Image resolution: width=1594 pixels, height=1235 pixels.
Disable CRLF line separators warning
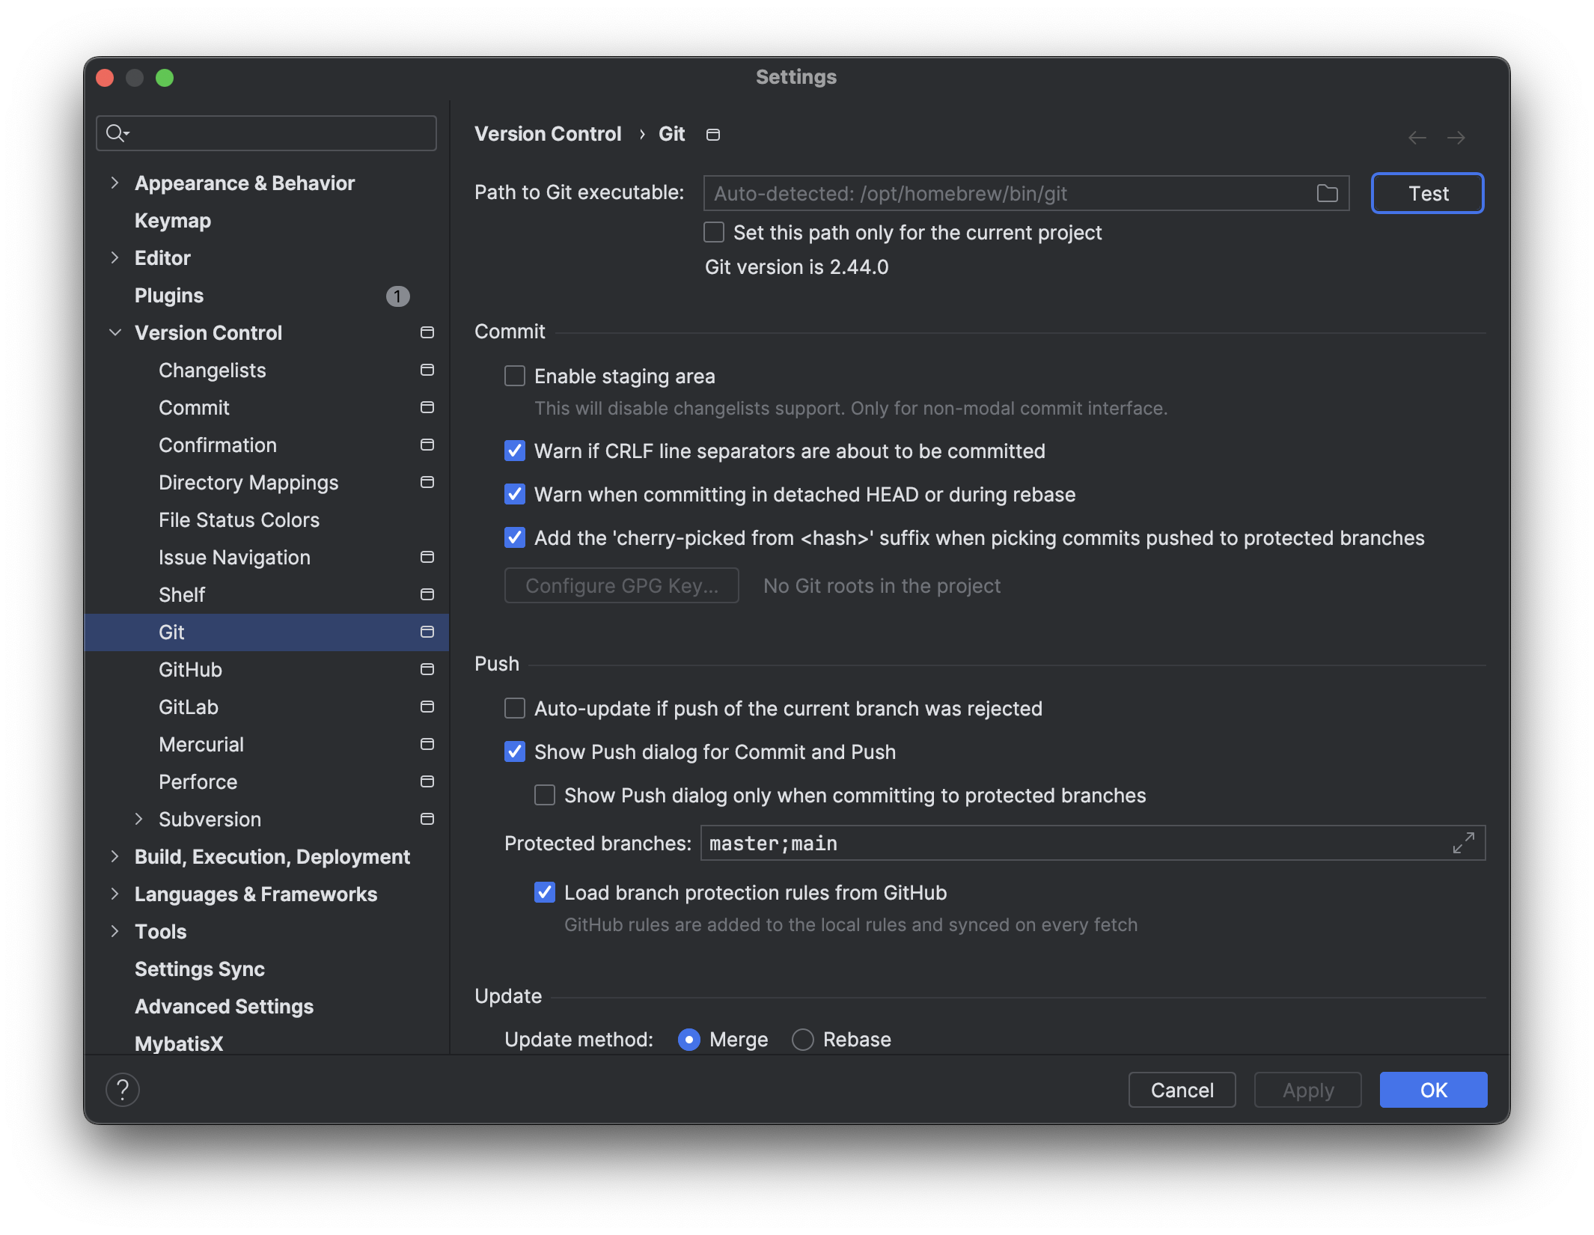tap(515, 451)
